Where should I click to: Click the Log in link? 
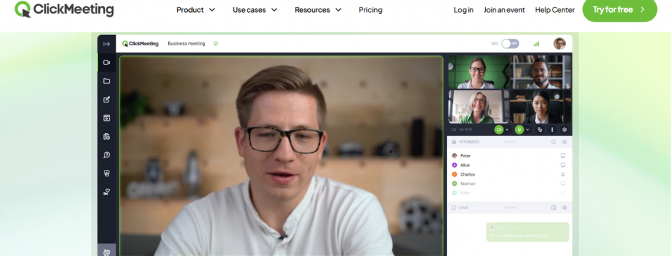point(463,10)
